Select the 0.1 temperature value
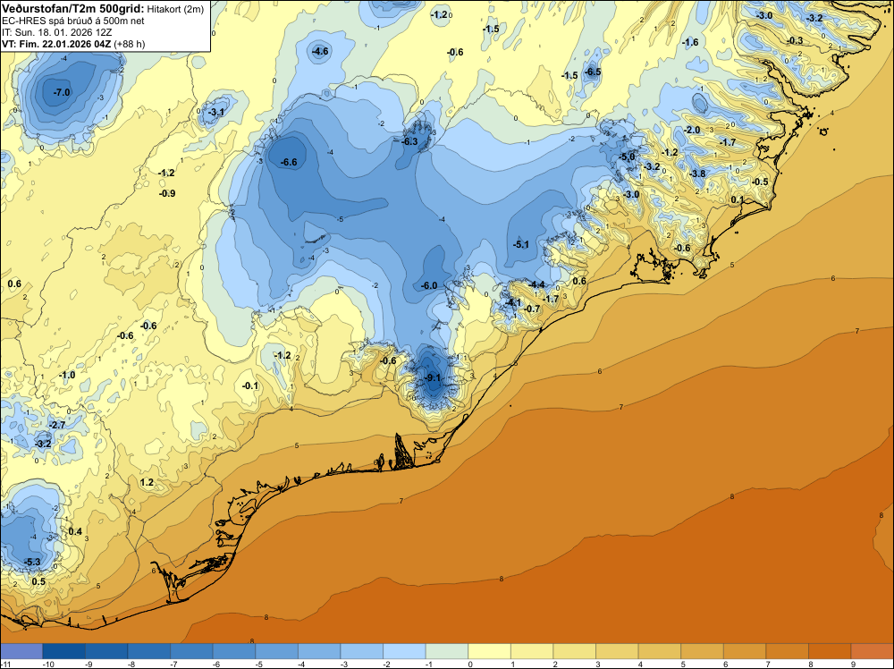This screenshot has width=894, height=669. 738,199
